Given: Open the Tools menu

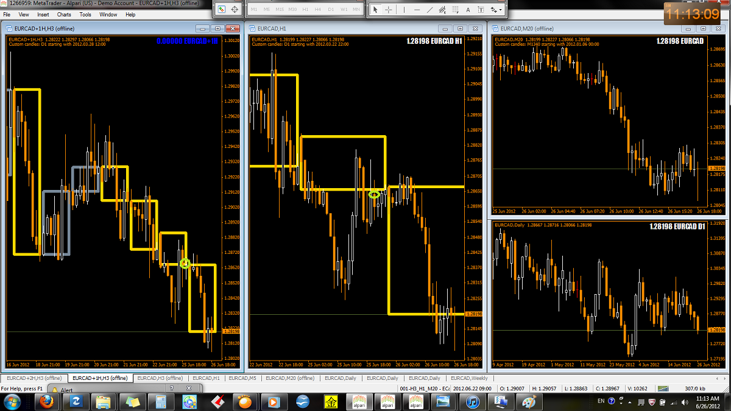Looking at the screenshot, I should point(85,14).
